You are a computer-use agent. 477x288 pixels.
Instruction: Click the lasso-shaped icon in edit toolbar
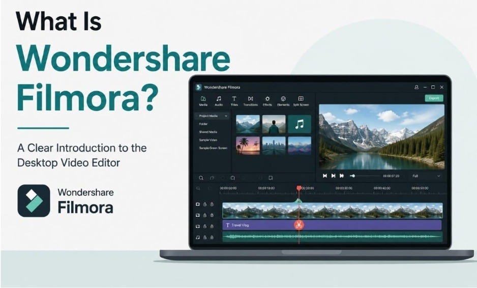(x=232, y=178)
